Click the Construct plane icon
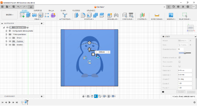The height and width of the screenshot is (107, 197). pos(142,15)
